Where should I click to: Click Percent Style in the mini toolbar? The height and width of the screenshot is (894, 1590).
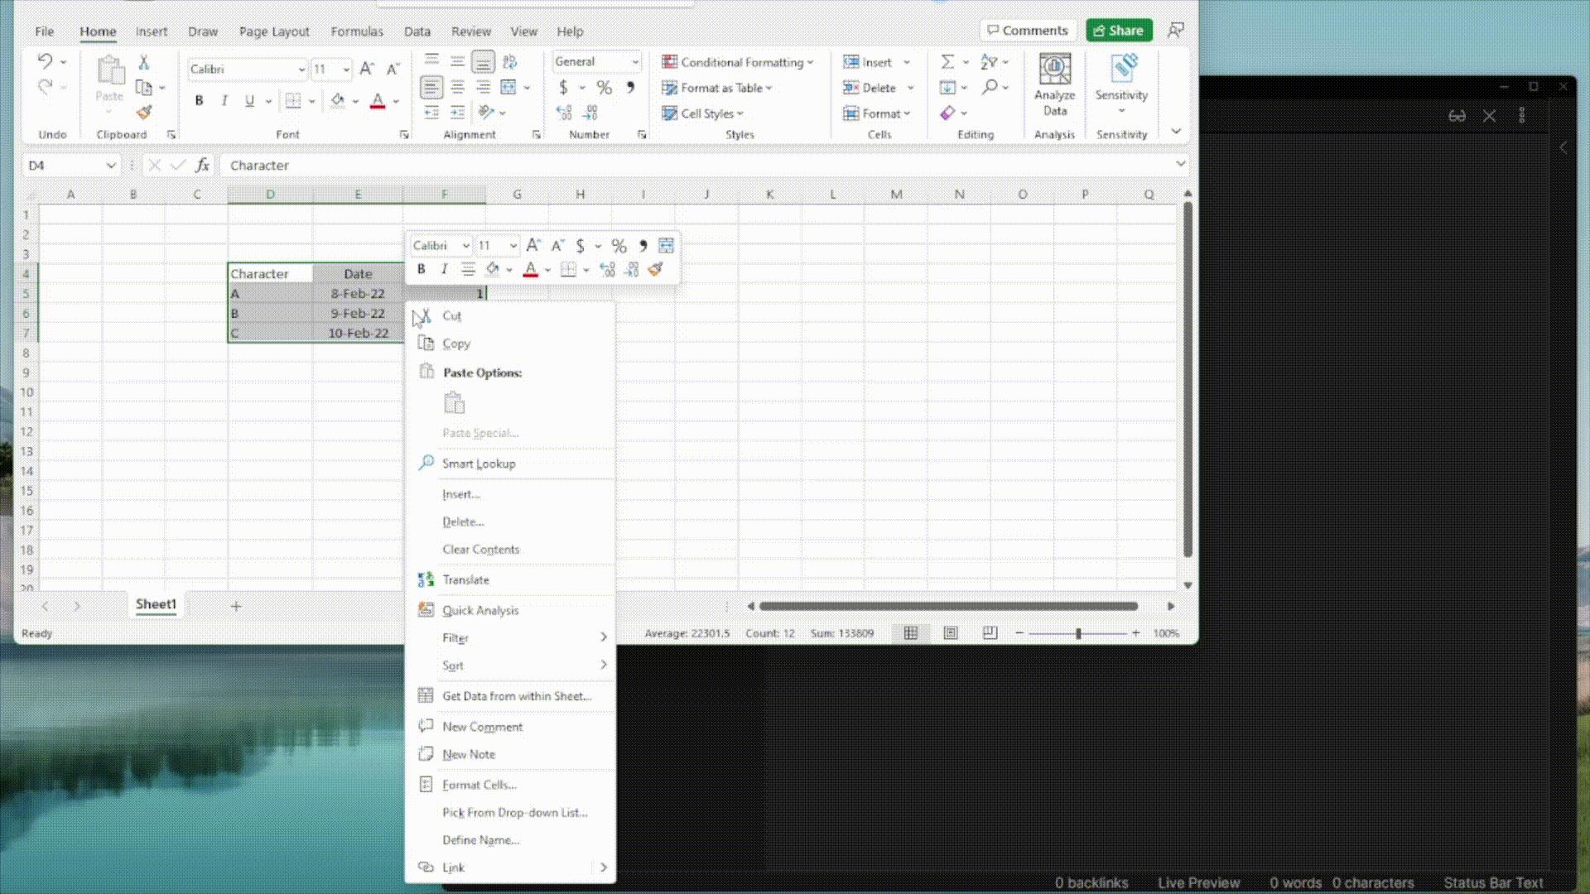619,246
